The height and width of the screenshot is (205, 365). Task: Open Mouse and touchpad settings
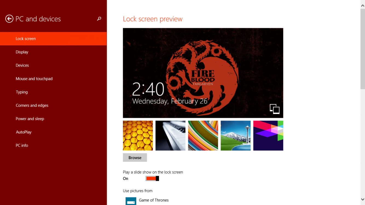34,78
